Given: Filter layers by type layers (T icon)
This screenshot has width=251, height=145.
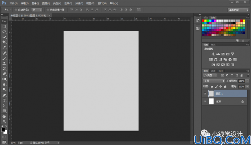Looking at the screenshot, I should click(232, 75).
